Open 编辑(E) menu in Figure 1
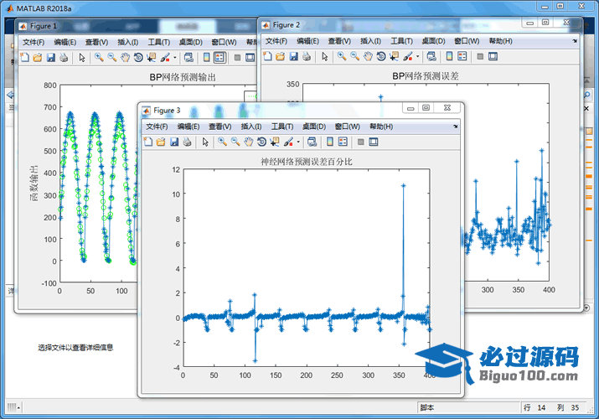Image resolution: width=599 pixels, height=419 pixels. pyautogui.click(x=65, y=42)
